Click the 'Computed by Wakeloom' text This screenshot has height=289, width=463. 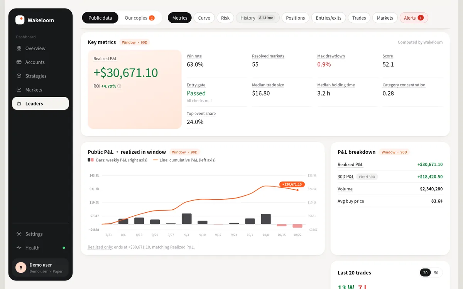click(x=420, y=42)
